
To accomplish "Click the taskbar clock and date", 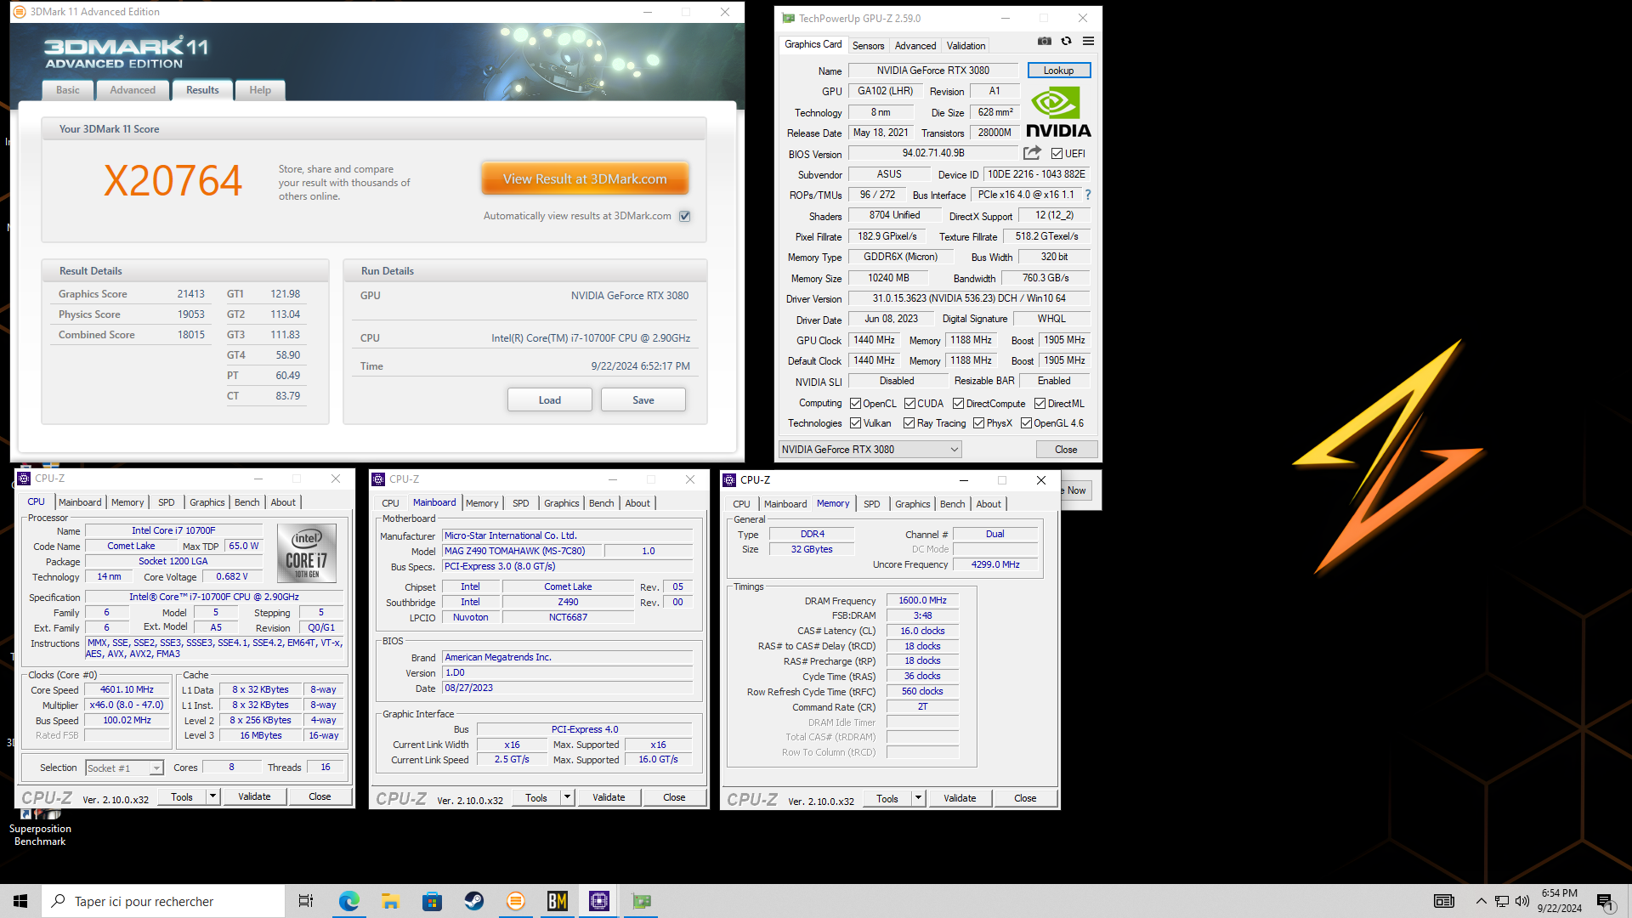I will tap(1560, 901).
